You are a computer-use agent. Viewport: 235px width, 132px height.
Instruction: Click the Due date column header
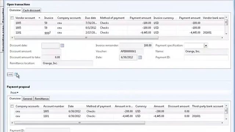(90, 18)
